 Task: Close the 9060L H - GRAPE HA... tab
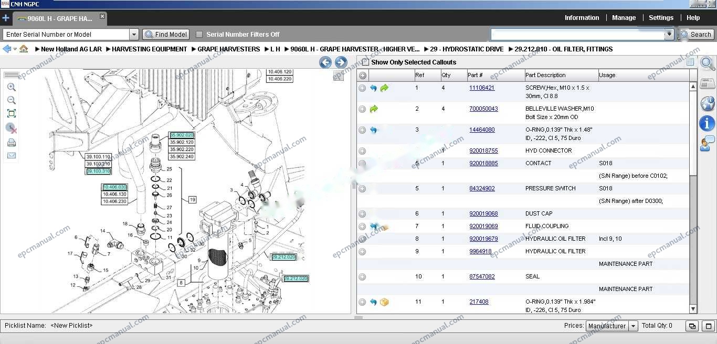(102, 17)
